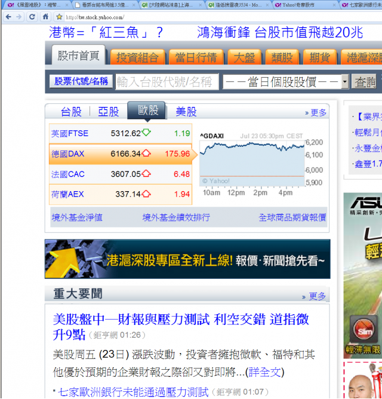Click the ASUS logo in the side advertisement

[x=366, y=202]
